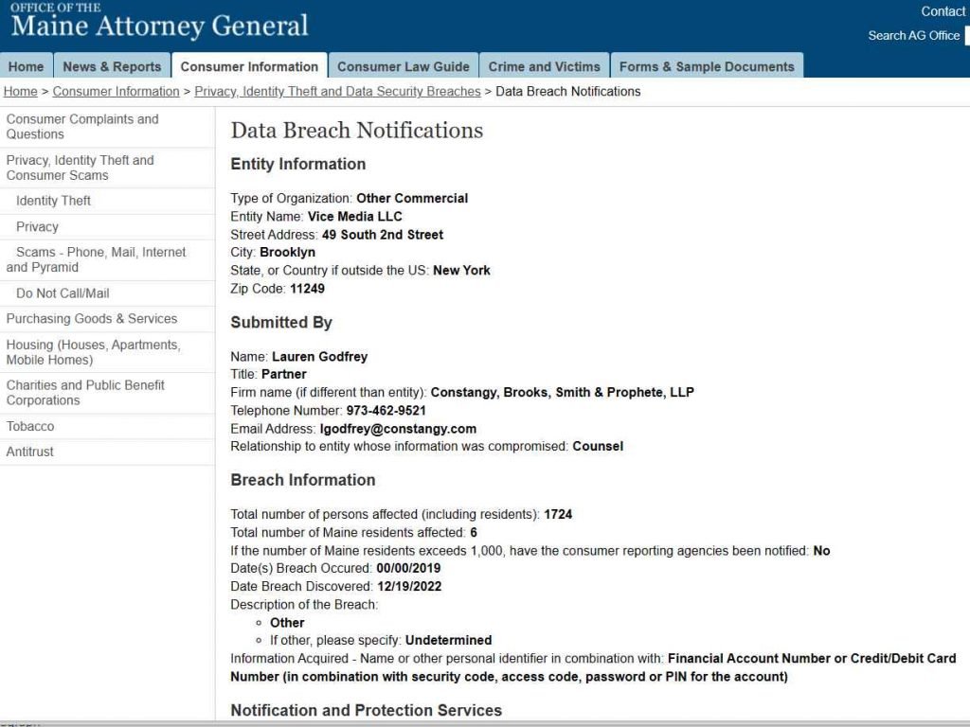Follow the Consumer Information breadcrumb link
The image size is (970, 727).
116,92
